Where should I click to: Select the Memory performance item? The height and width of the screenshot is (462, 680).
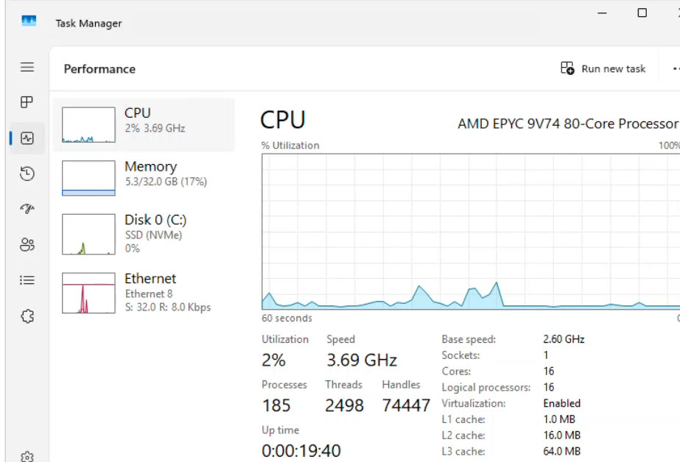[x=144, y=178]
